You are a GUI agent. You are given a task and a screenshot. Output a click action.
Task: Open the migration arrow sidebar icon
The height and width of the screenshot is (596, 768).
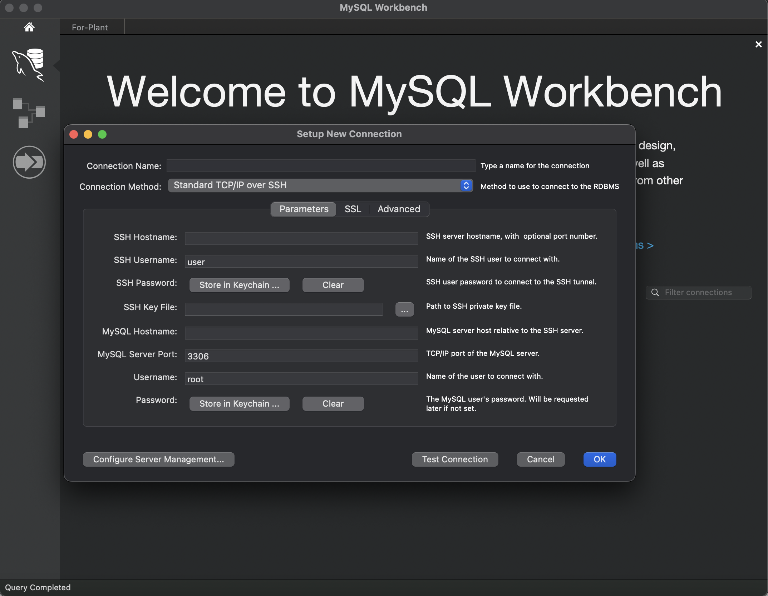(x=29, y=162)
